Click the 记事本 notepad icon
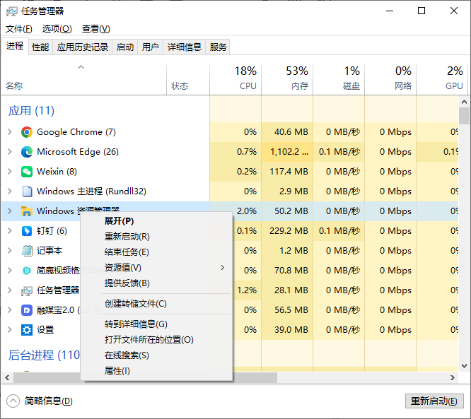This screenshot has height=419, width=471. (27, 251)
